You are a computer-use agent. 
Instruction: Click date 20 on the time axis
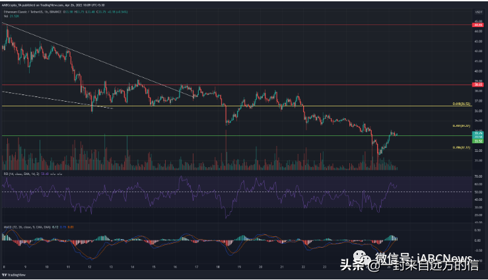click(260, 267)
